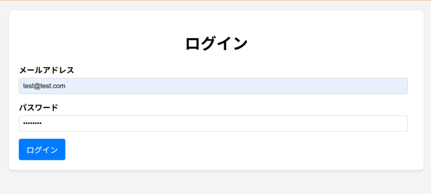Screen dimensions: 431x194
Task: Focus the パスワード input field
Action: pos(213,123)
